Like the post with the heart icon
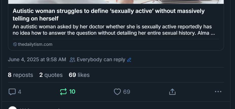235x109 pixels. point(117,92)
